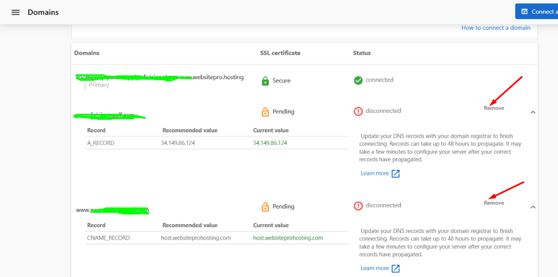
Task: Click external-link icon beside Learn more under A_RECORD
Action: coord(396,173)
